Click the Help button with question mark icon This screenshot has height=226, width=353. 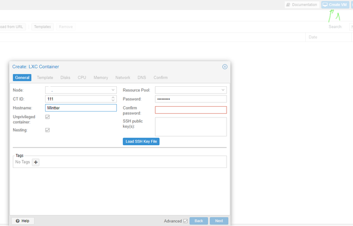tap(23, 221)
